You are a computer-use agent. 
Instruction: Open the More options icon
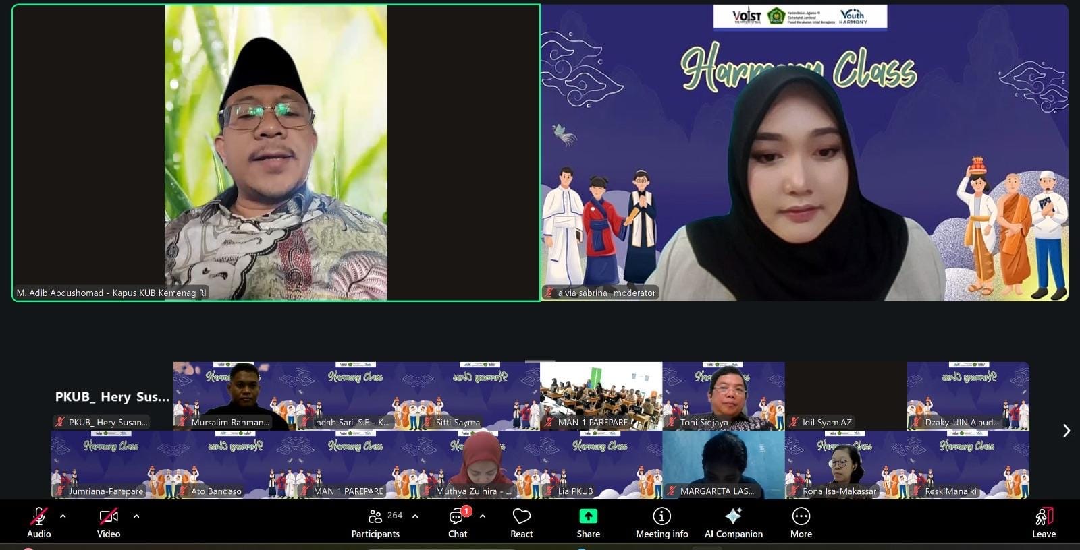click(801, 516)
